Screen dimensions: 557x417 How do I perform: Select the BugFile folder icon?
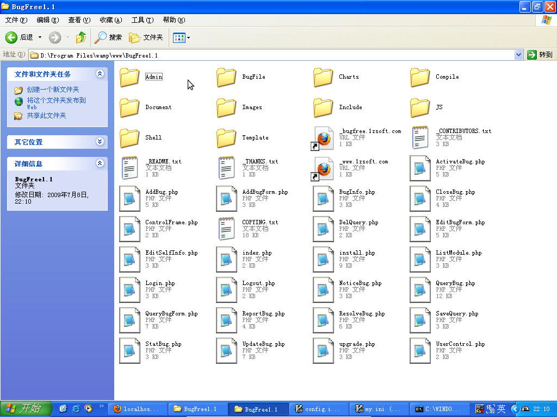coord(226,77)
